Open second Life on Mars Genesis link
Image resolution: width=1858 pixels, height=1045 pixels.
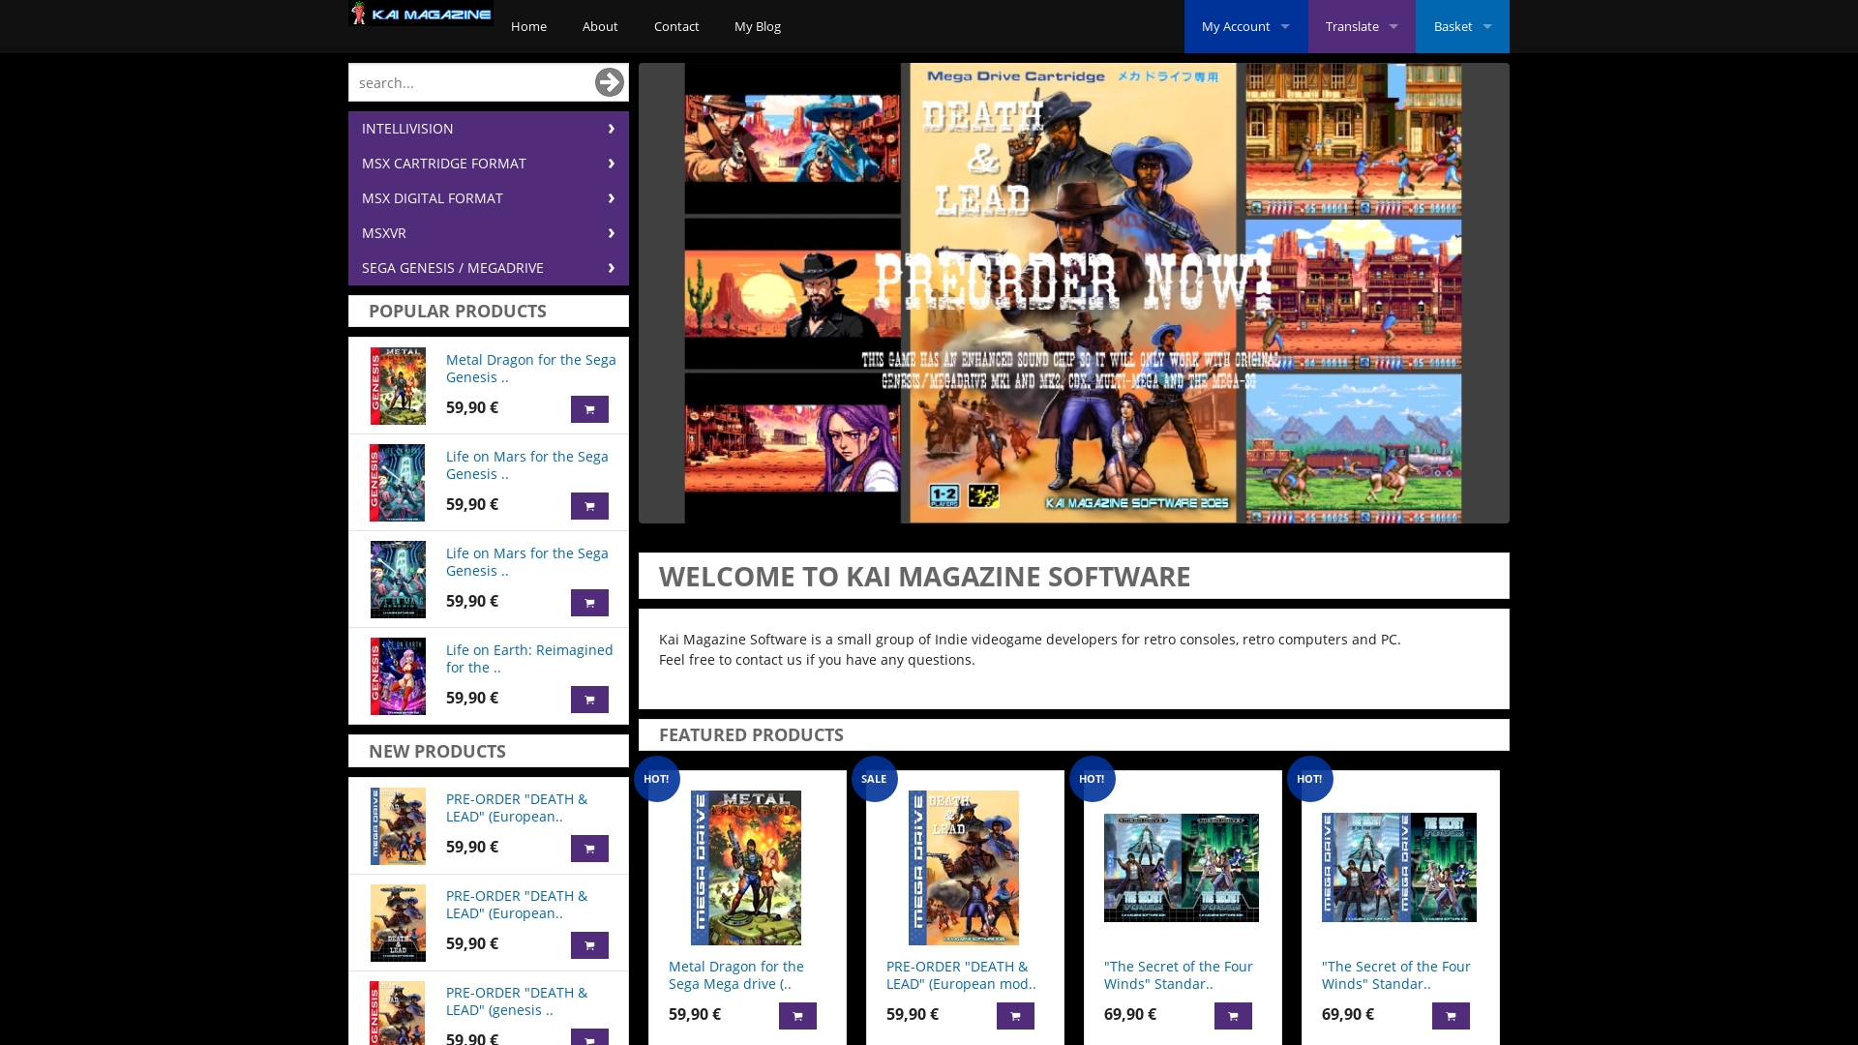(x=527, y=562)
